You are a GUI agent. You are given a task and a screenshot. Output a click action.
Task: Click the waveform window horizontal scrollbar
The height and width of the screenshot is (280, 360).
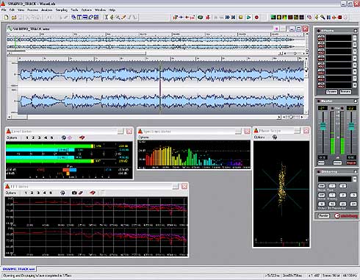[145, 118]
